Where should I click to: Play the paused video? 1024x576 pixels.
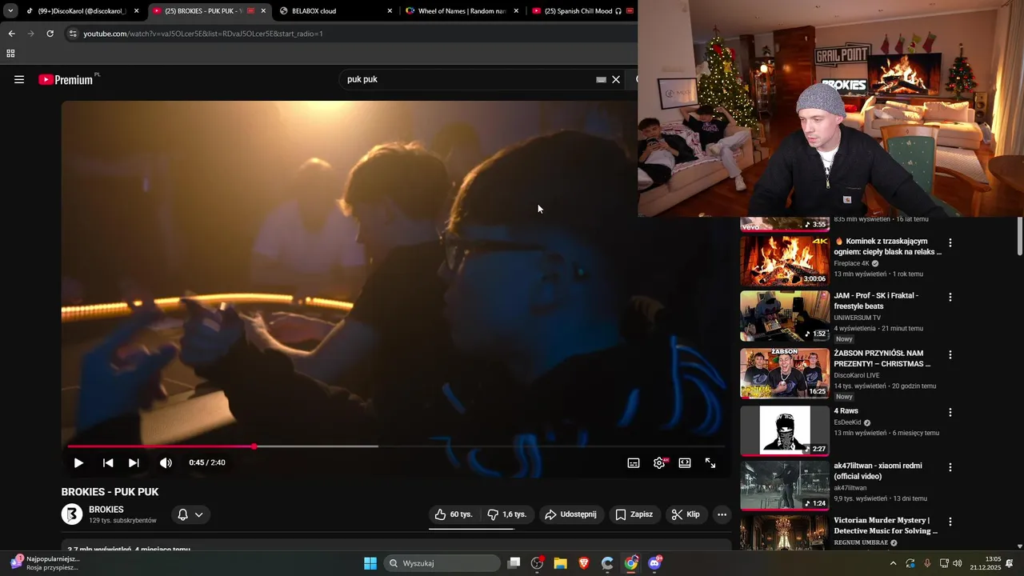[78, 463]
